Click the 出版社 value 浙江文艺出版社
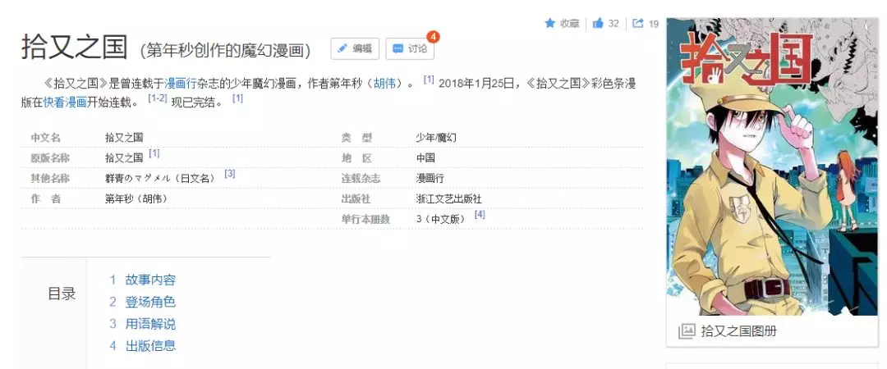887x369 pixels. tap(449, 199)
